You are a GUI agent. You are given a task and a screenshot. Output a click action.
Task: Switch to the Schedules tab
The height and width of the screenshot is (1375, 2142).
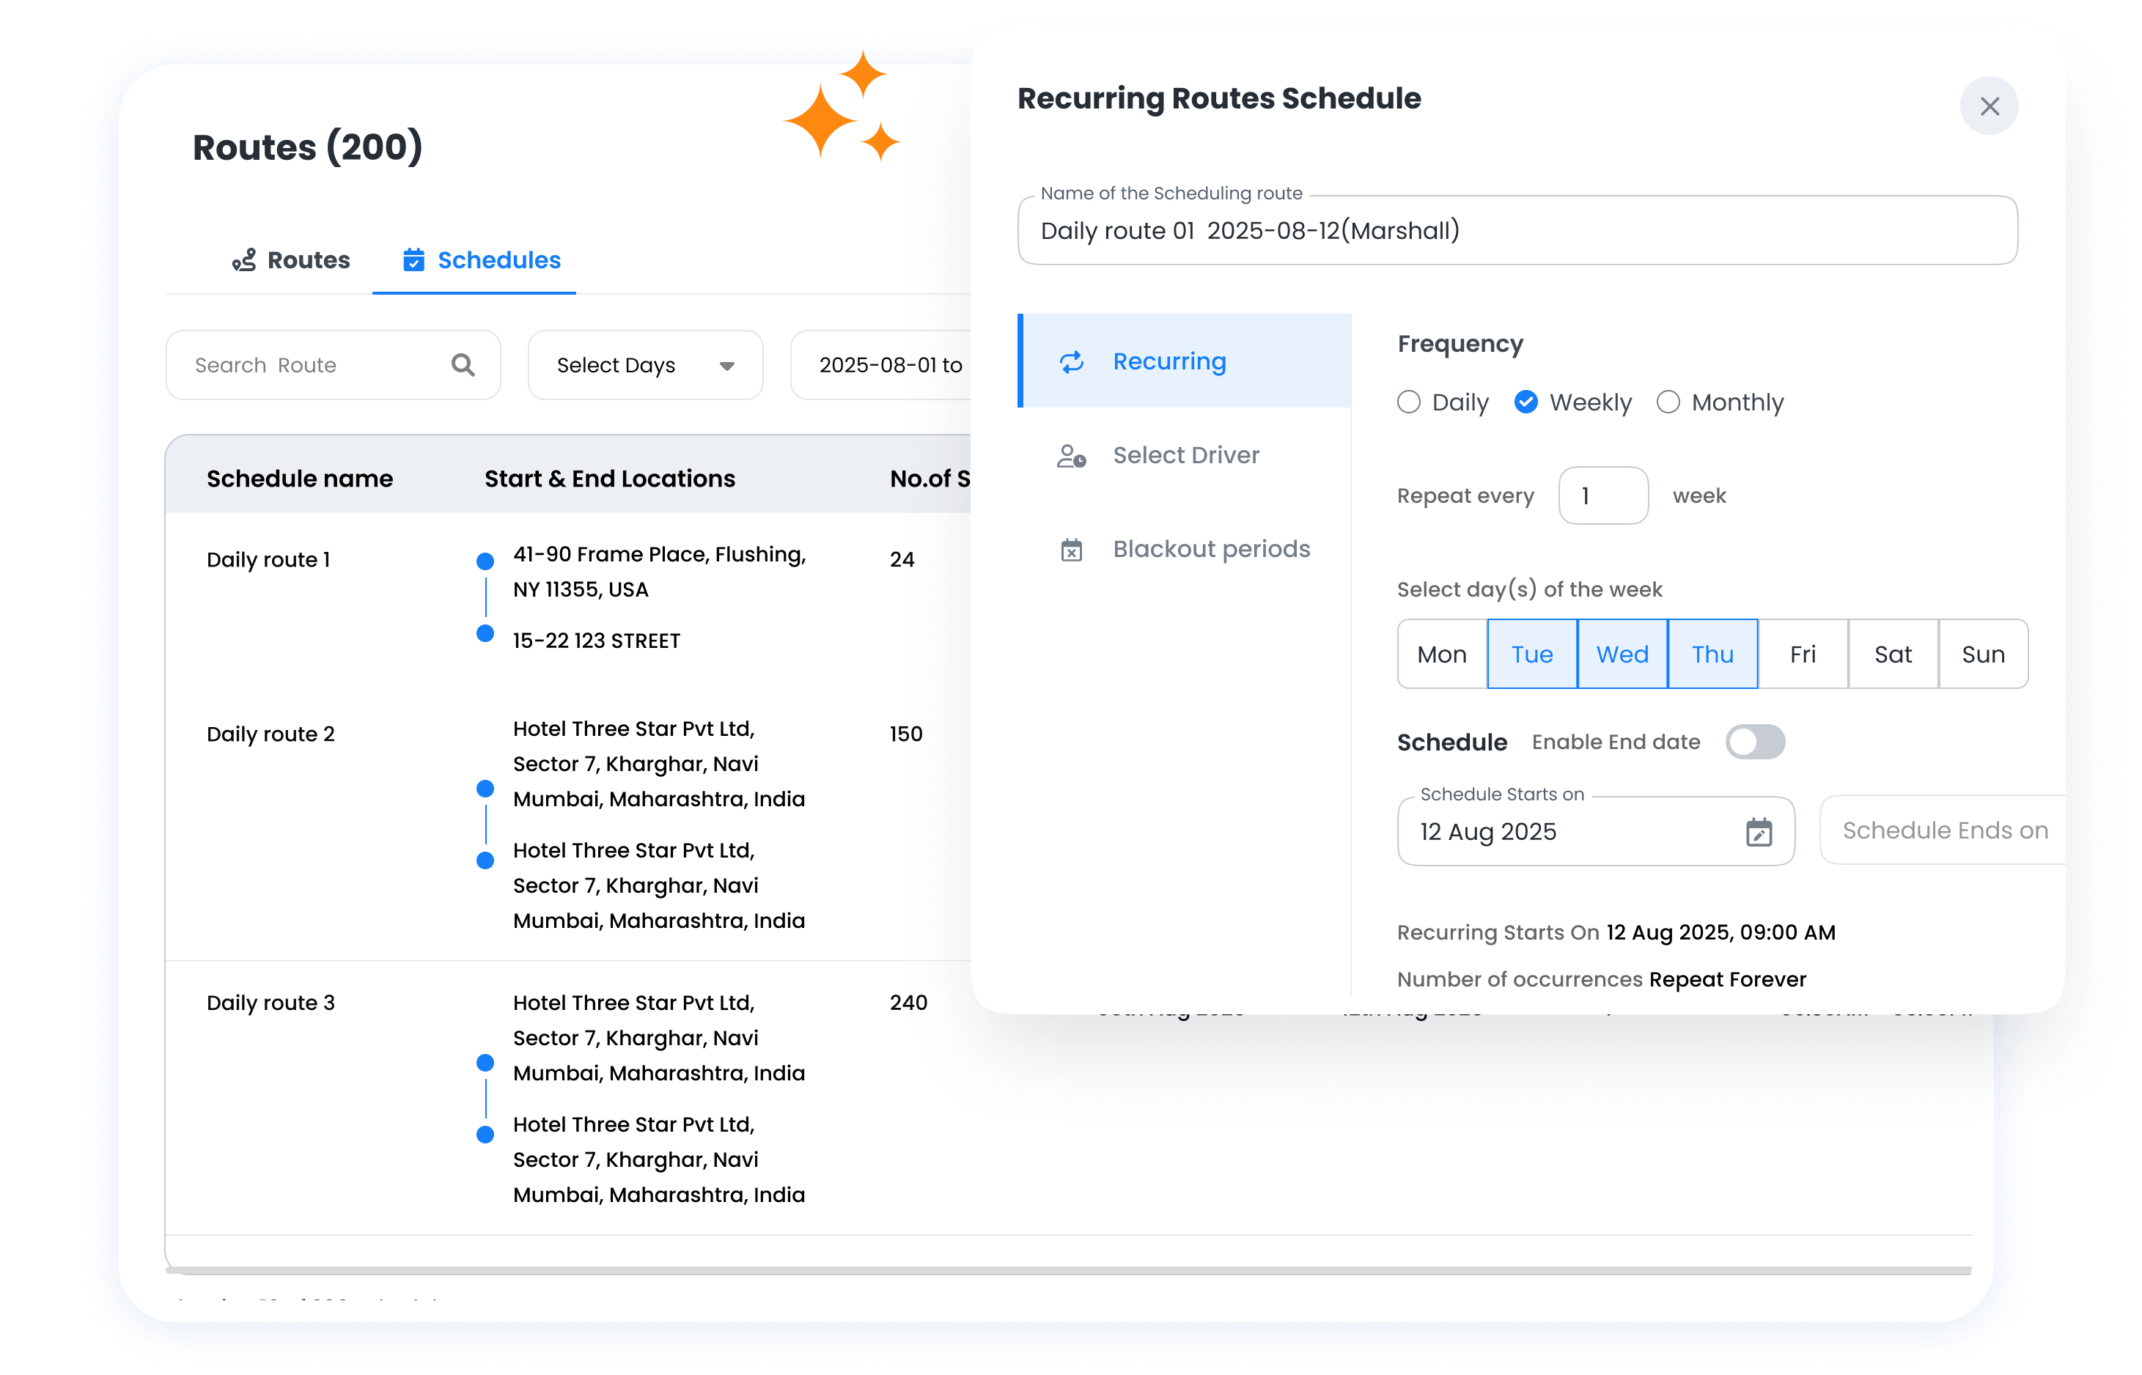[497, 259]
